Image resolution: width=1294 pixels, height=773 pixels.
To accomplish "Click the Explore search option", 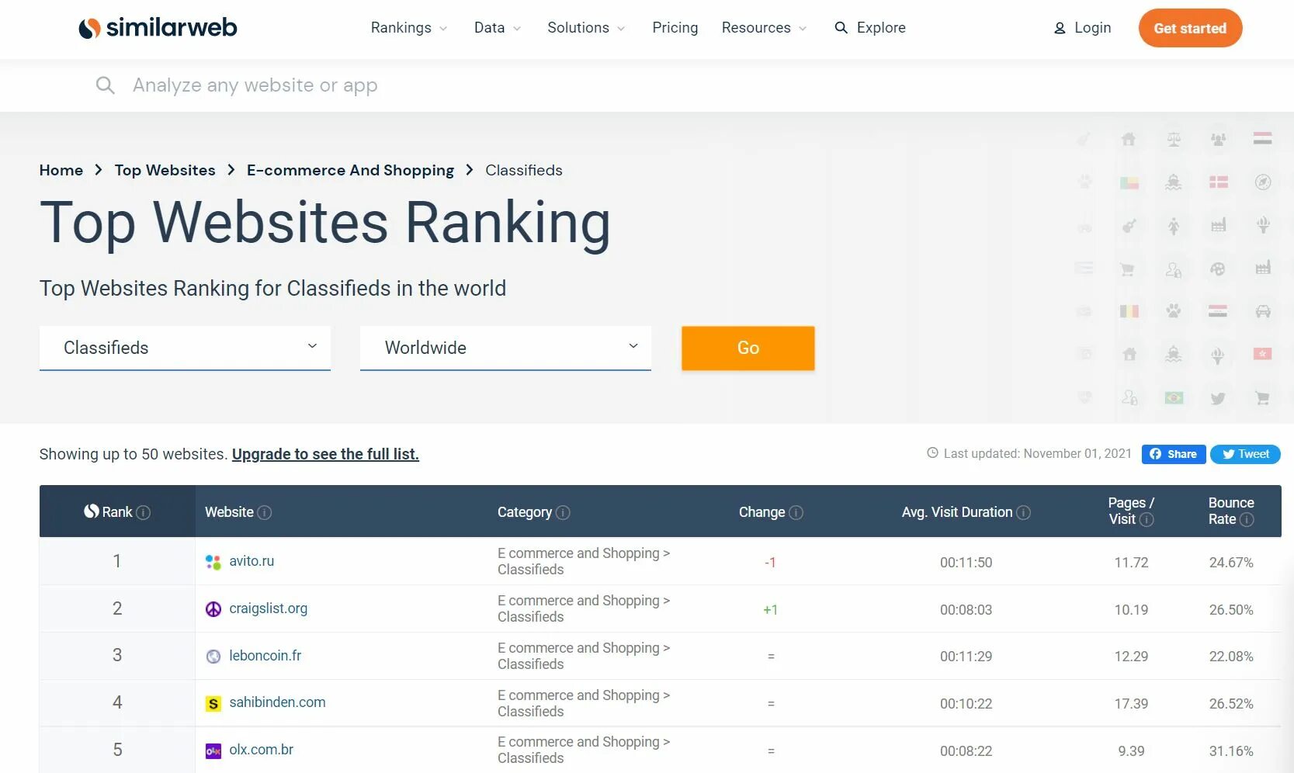I will [870, 28].
